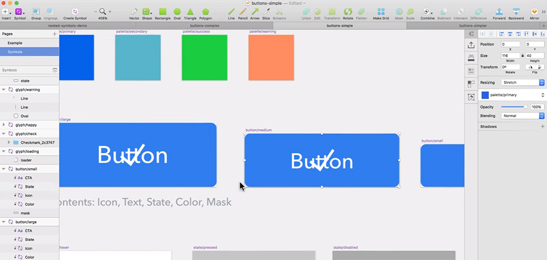Image resolution: width=547 pixels, height=260 pixels.
Task: Open the inspector's export share icon
Action: pyautogui.click(x=472, y=45)
